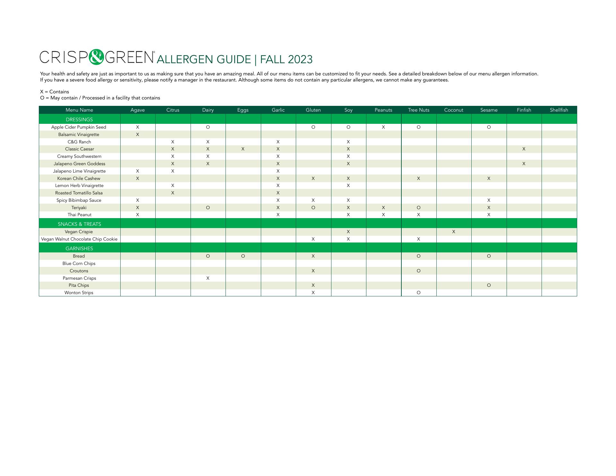Click the X under Finfish for Jalapeno Green Goddess
This screenshot has width=616, height=476.
[524, 164]
